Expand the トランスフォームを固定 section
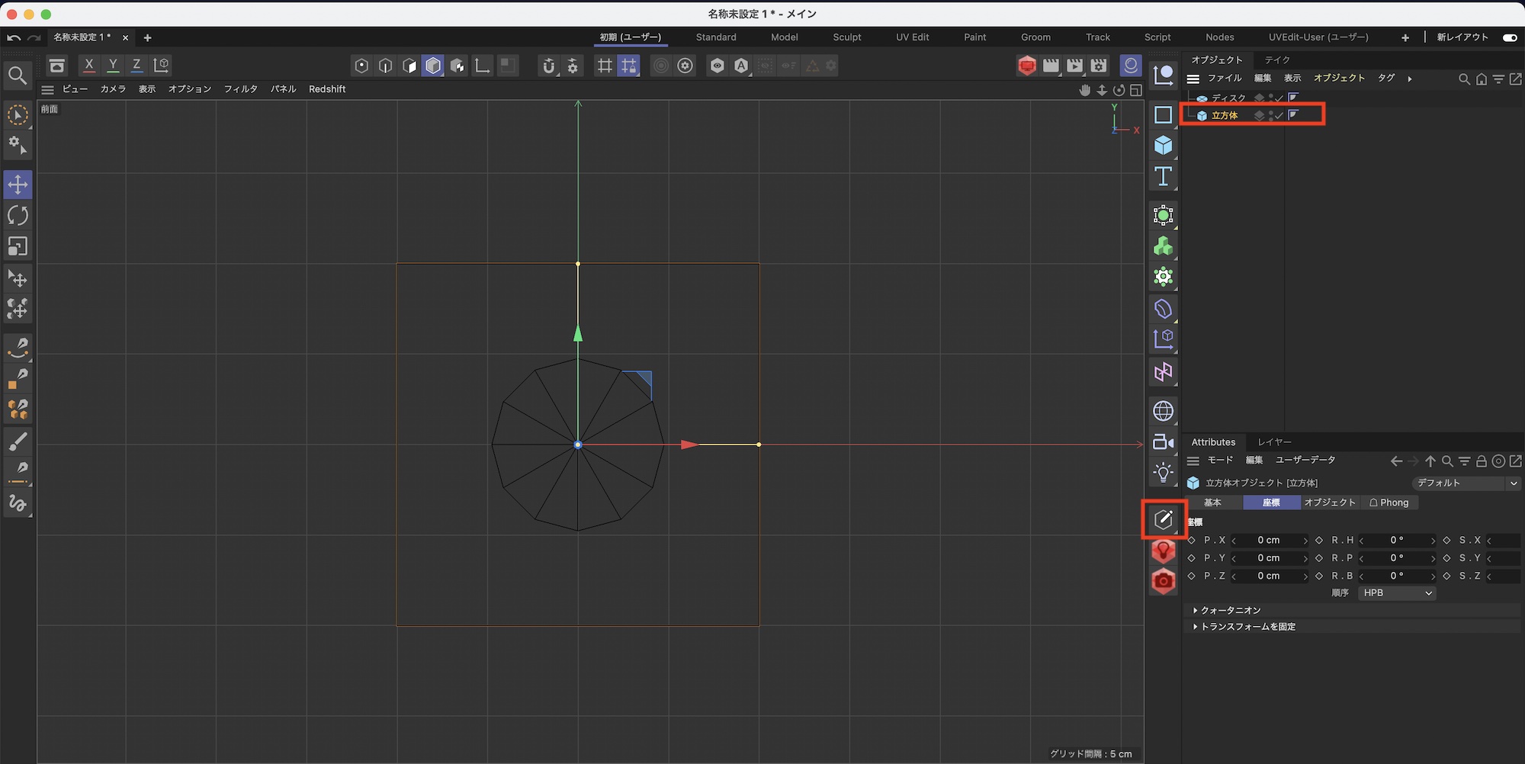 pyautogui.click(x=1247, y=627)
